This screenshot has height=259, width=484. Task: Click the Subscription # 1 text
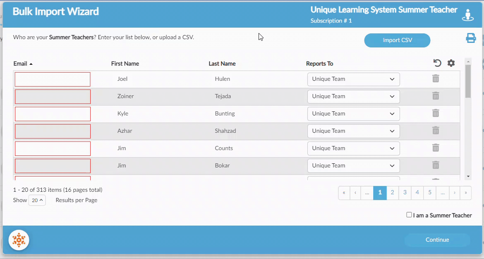(x=331, y=21)
